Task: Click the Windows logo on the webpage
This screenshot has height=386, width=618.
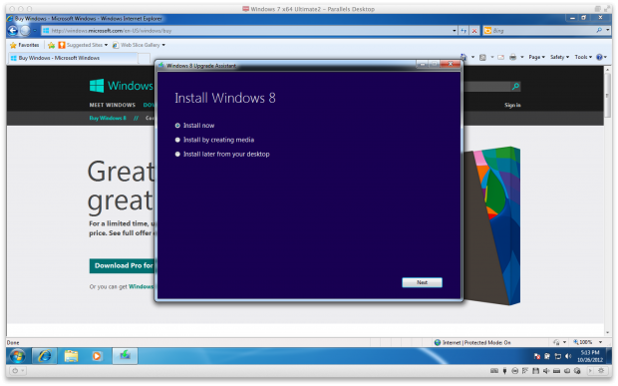Action: point(121,86)
